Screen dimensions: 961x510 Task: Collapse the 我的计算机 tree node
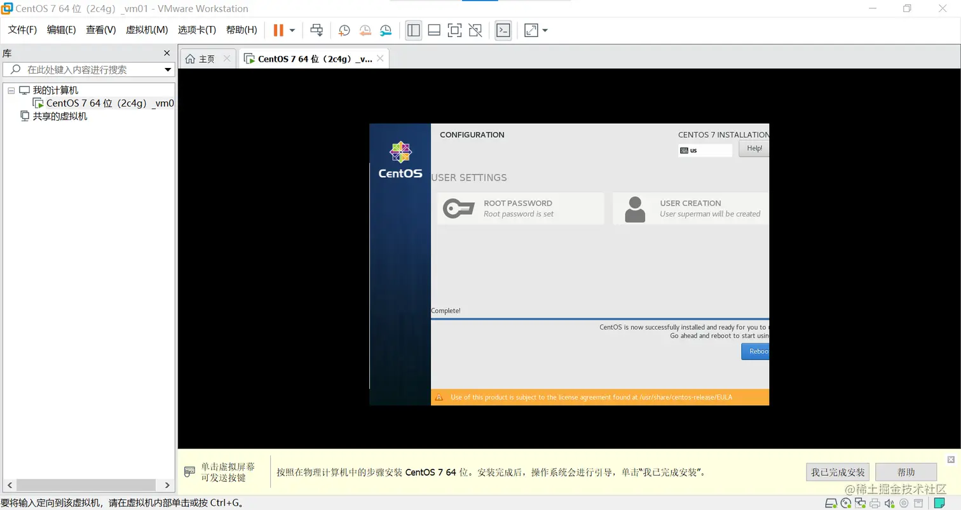(x=11, y=91)
